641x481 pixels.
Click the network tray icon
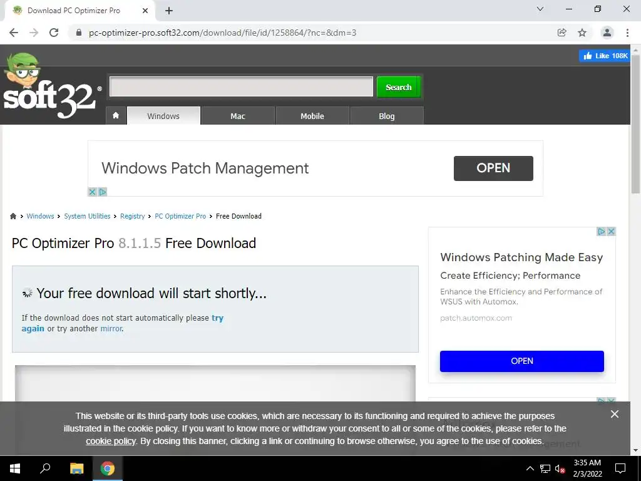click(545, 468)
